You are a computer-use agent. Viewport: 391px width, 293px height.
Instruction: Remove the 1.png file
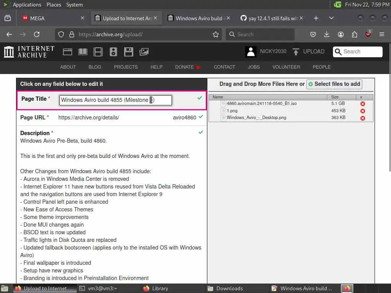tap(363, 111)
